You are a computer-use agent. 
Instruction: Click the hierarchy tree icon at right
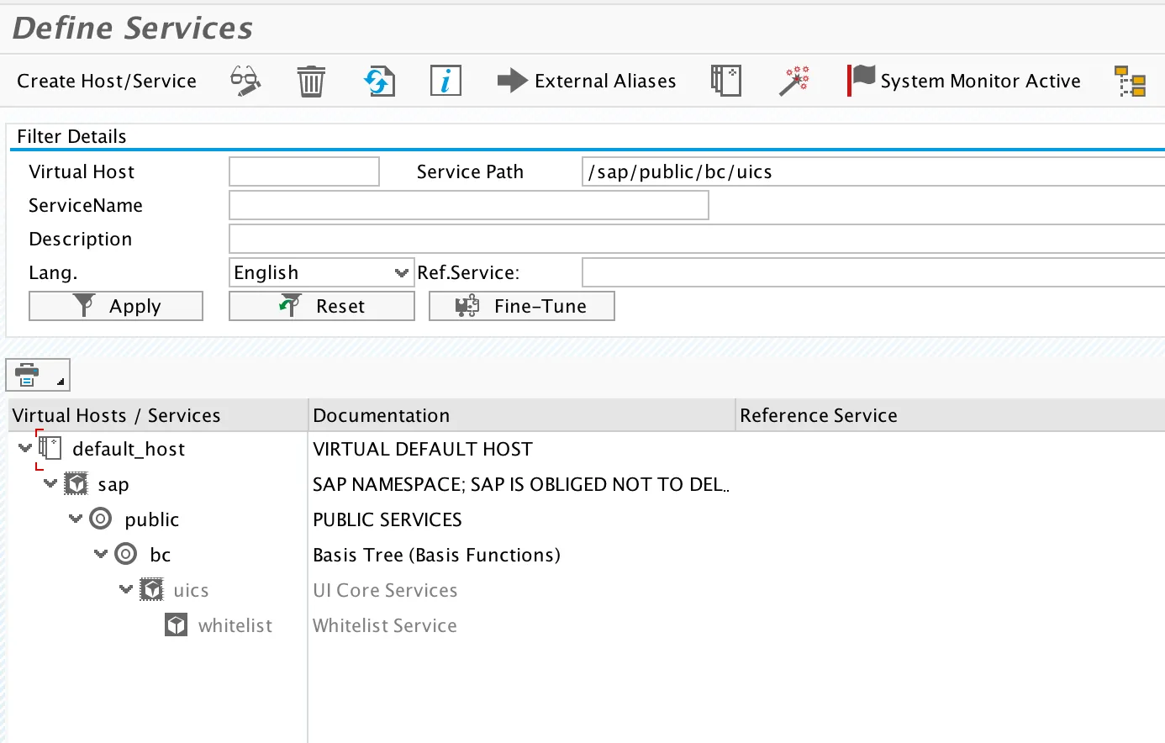[x=1130, y=82]
